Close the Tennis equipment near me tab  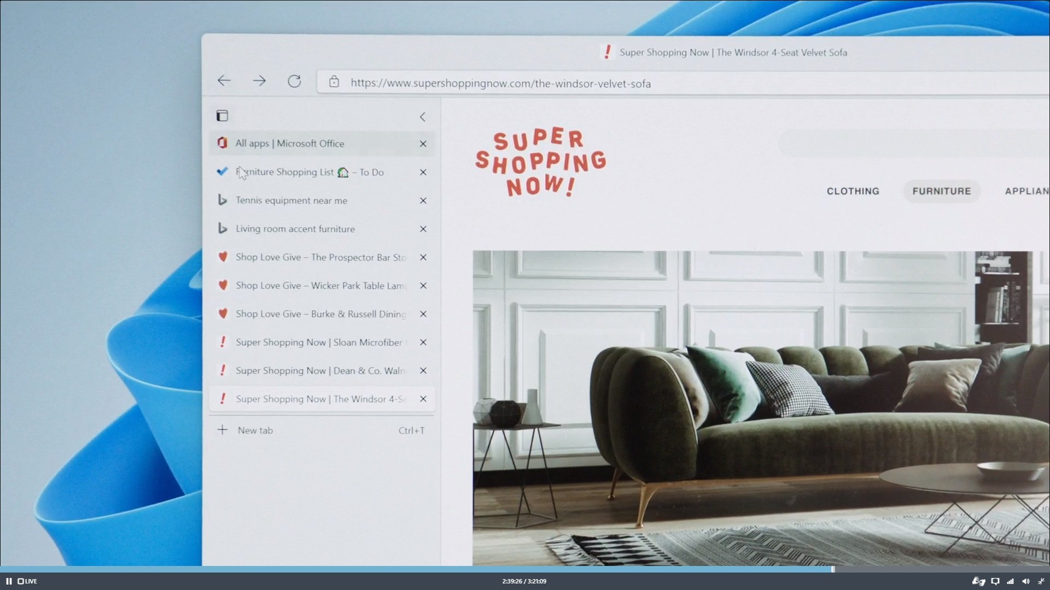click(x=423, y=200)
